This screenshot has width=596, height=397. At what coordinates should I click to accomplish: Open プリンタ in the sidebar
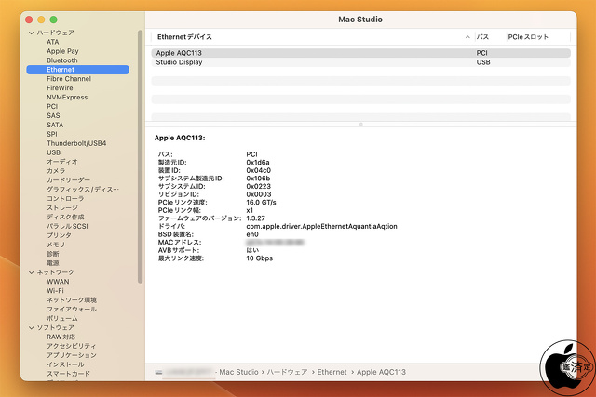59,235
